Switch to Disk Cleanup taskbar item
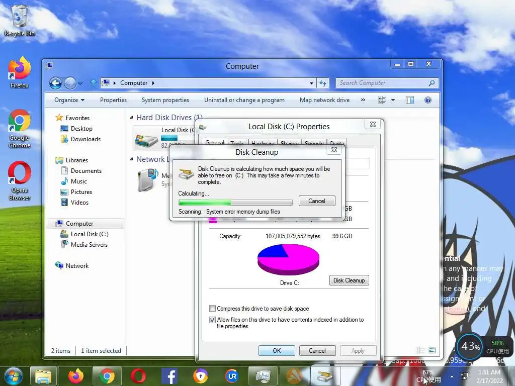 click(x=324, y=376)
